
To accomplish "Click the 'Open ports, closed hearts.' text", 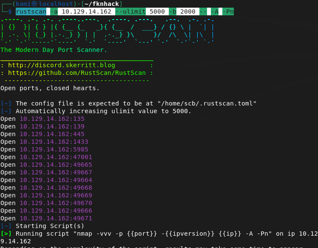I will click(x=50, y=88).
